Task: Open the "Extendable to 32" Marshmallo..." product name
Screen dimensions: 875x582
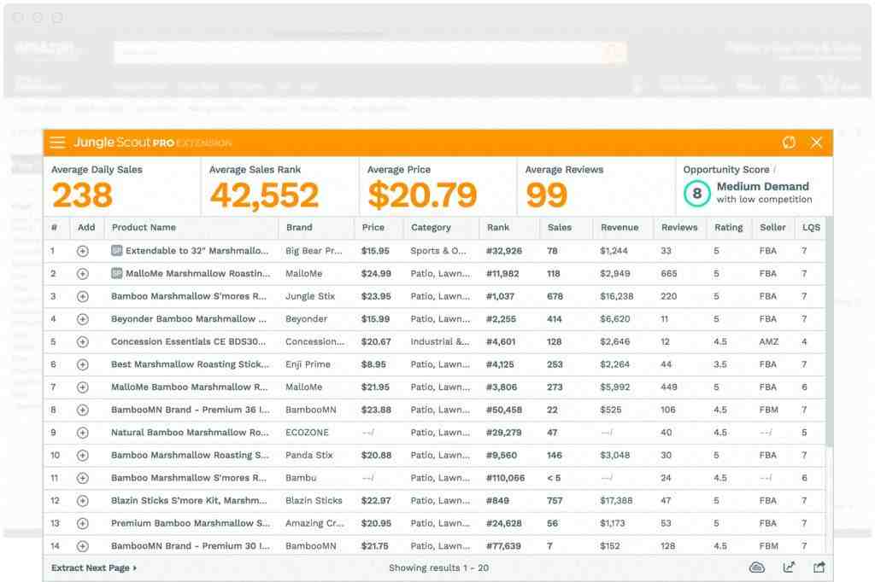Action: pyautogui.click(x=197, y=251)
